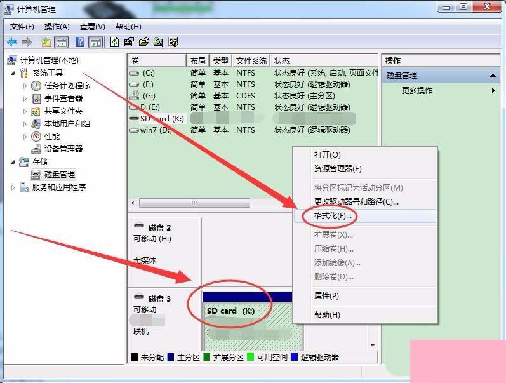This screenshot has width=506, height=383.
Task: Expand the Task Scheduler (任务计划程序) node
Action: pos(25,86)
